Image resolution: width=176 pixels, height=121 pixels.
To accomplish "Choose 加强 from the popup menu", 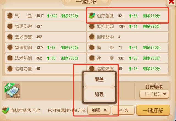I will (x=99, y=94).
